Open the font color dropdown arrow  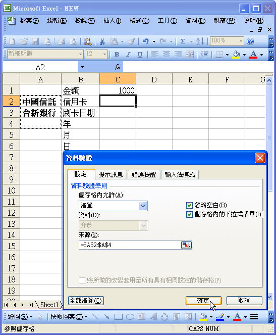tap(261, 55)
